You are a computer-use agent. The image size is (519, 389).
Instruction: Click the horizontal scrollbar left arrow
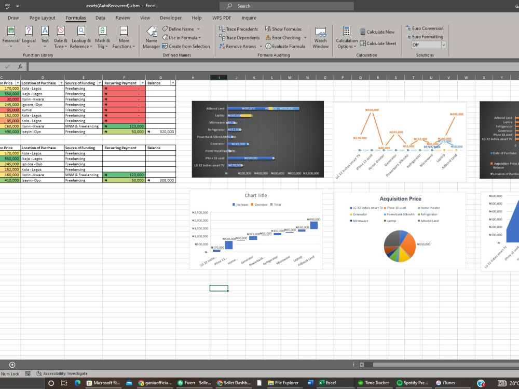[362, 365]
